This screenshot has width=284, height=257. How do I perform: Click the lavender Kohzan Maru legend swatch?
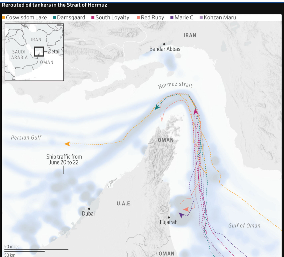click(x=201, y=17)
